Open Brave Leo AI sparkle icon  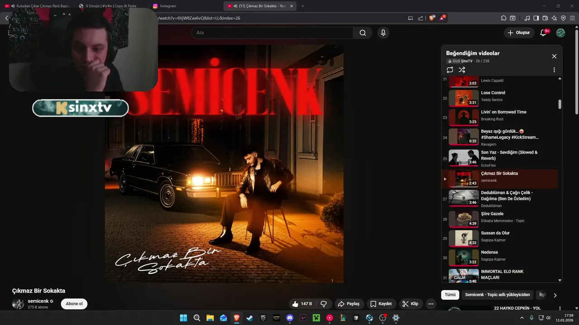tap(554, 18)
